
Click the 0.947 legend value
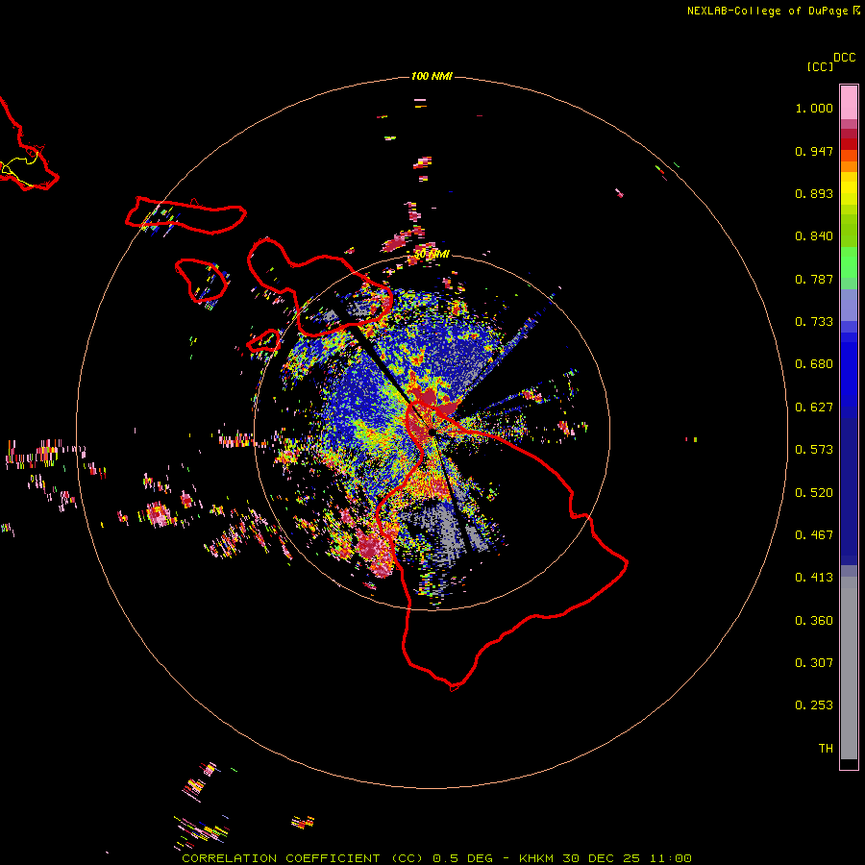[x=814, y=151]
